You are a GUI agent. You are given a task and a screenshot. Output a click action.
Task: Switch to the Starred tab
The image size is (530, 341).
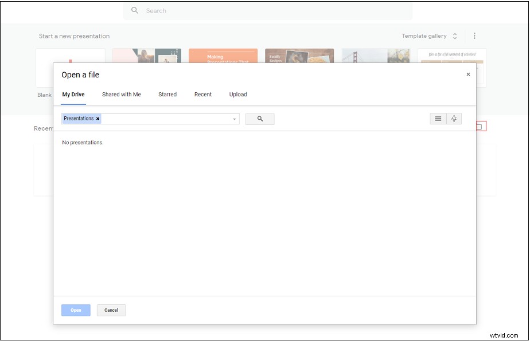pyautogui.click(x=167, y=95)
